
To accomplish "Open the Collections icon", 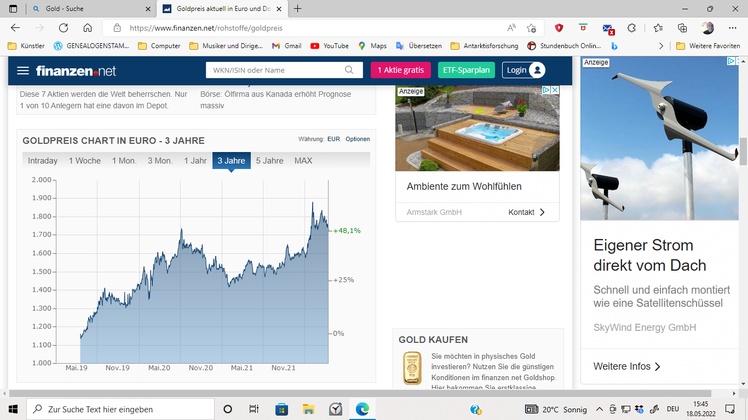I will point(682,28).
